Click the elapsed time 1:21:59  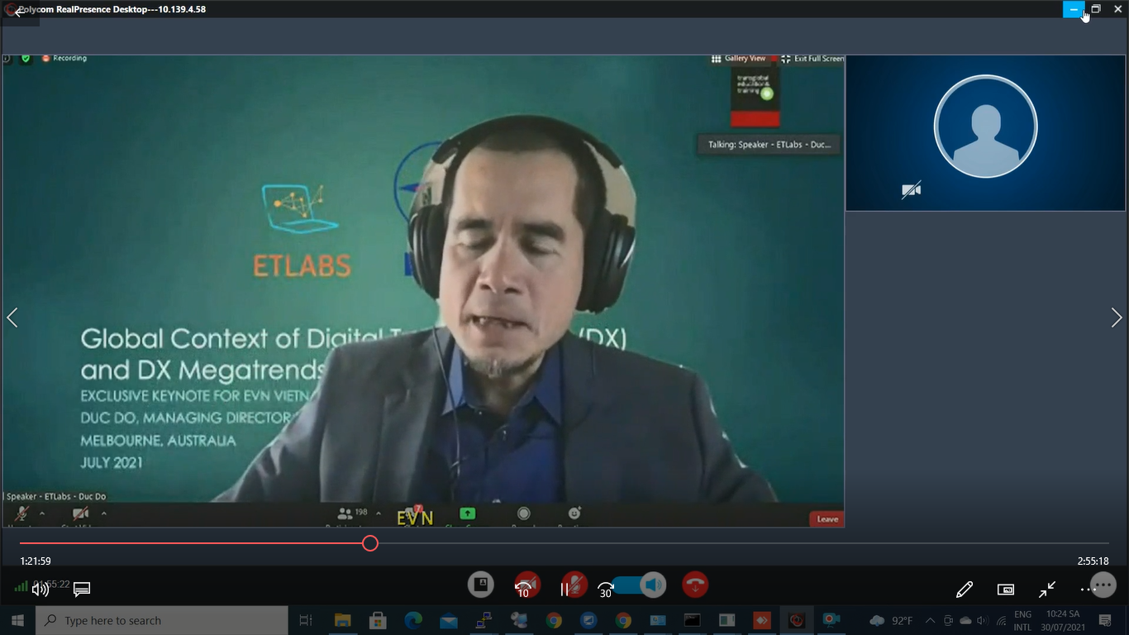(x=36, y=561)
